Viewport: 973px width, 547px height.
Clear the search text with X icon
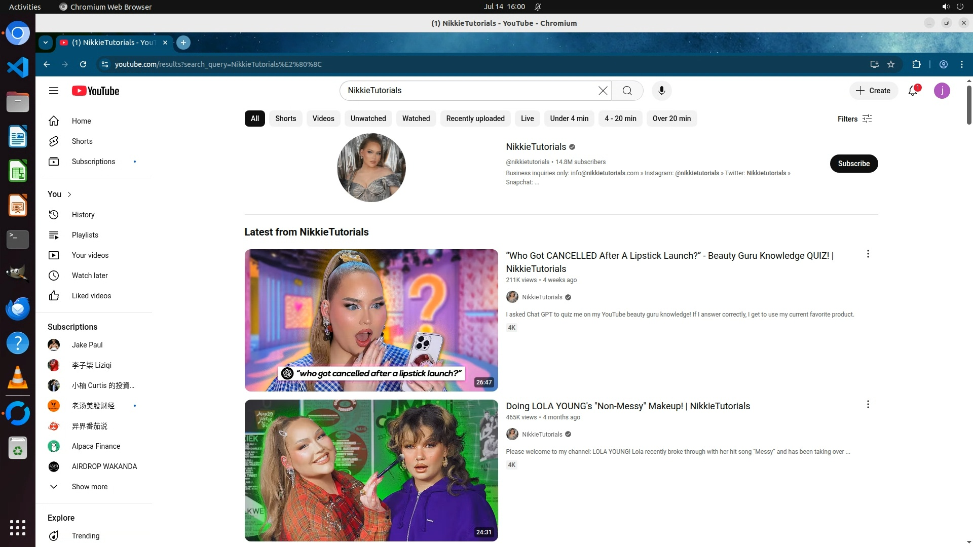coord(603,91)
